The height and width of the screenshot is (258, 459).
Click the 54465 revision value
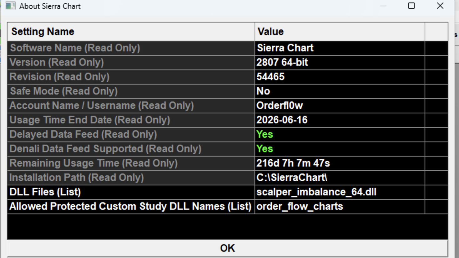[x=270, y=77]
